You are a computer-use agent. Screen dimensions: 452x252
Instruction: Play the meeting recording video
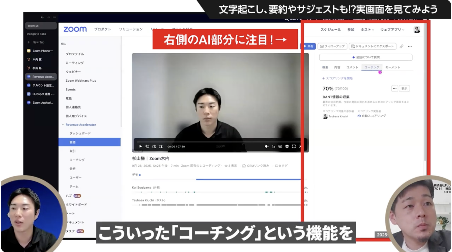click(140, 146)
